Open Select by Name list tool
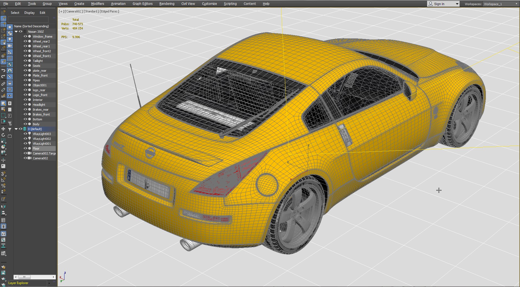The image size is (520, 287). point(3,109)
